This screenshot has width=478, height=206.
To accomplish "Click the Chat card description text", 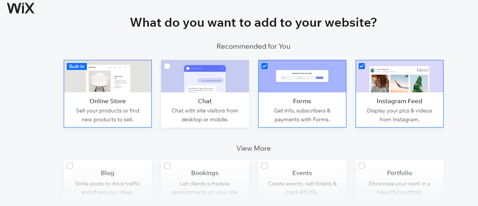I will point(205,115).
